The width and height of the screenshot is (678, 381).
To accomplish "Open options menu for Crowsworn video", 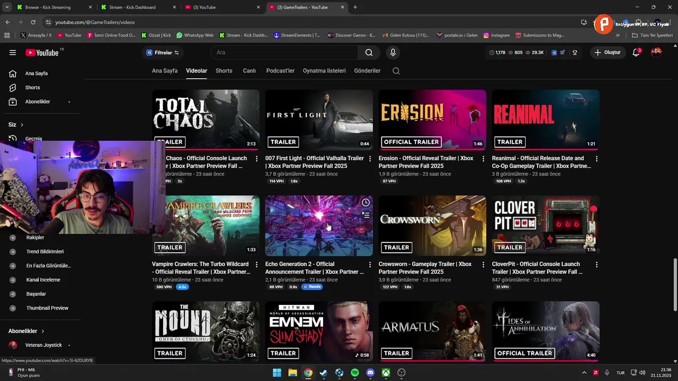I will coord(483,265).
